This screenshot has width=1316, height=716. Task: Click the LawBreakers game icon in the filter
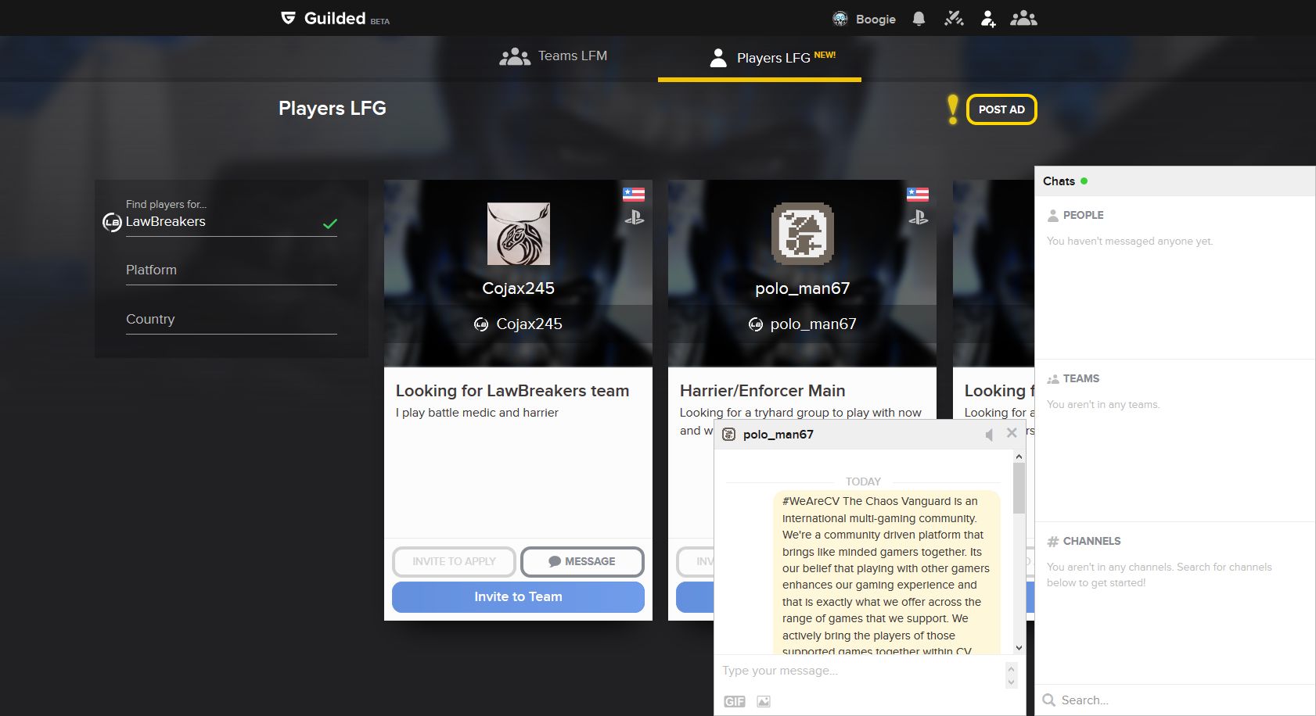pyautogui.click(x=112, y=222)
